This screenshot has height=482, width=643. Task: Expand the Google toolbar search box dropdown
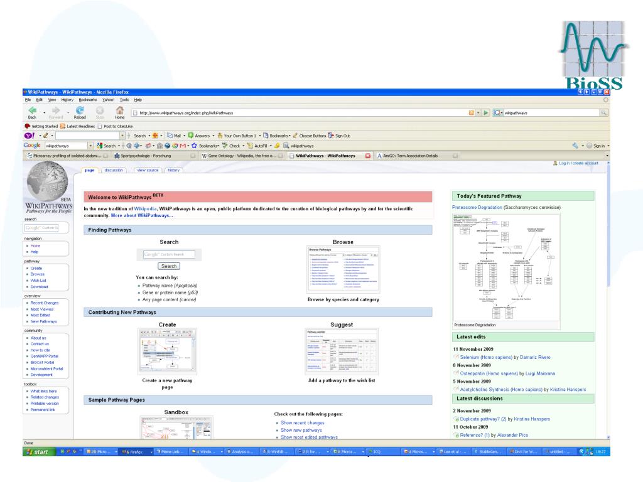click(90, 146)
